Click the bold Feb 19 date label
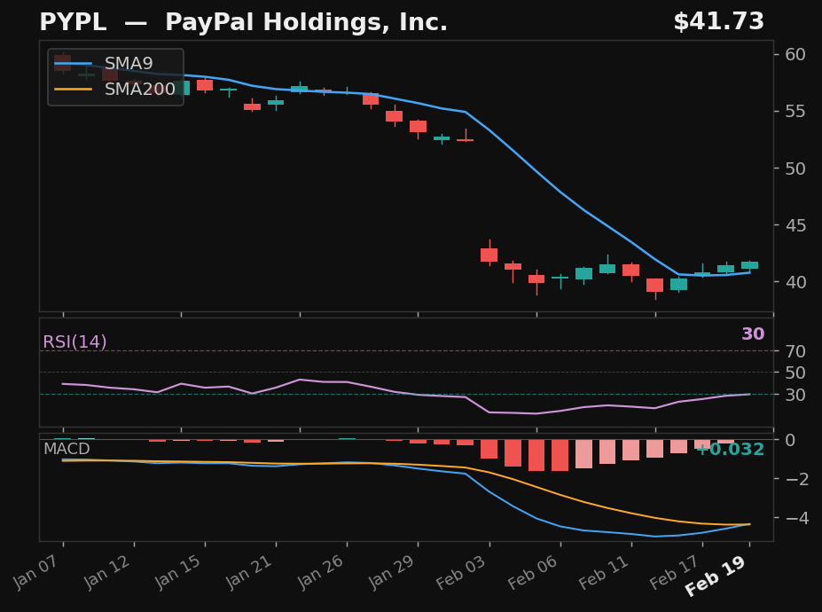The width and height of the screenshot is (822, 612). point(716,576)
